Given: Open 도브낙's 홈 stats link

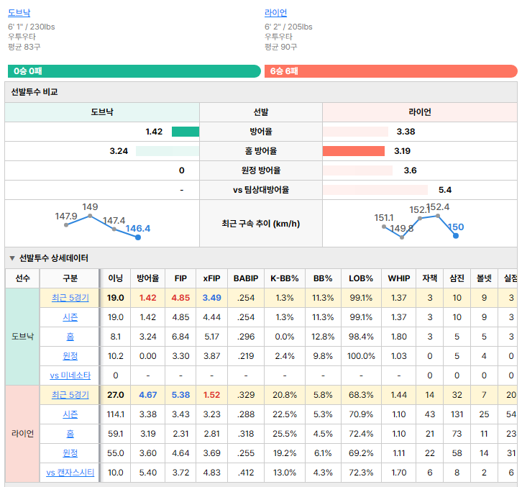Looking at the screenshot, I should 70,337.
